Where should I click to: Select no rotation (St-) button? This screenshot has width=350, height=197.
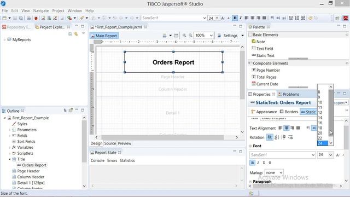270,137
